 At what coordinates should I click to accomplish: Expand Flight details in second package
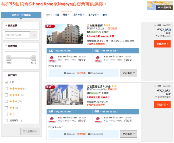pos(55,127)
